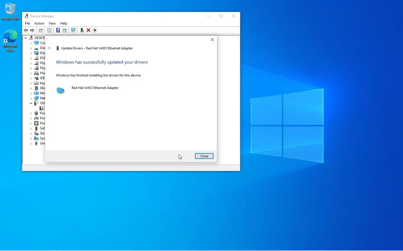Collapse the Other devices category chevron
The image size is (403, 251).
point(31,103)
